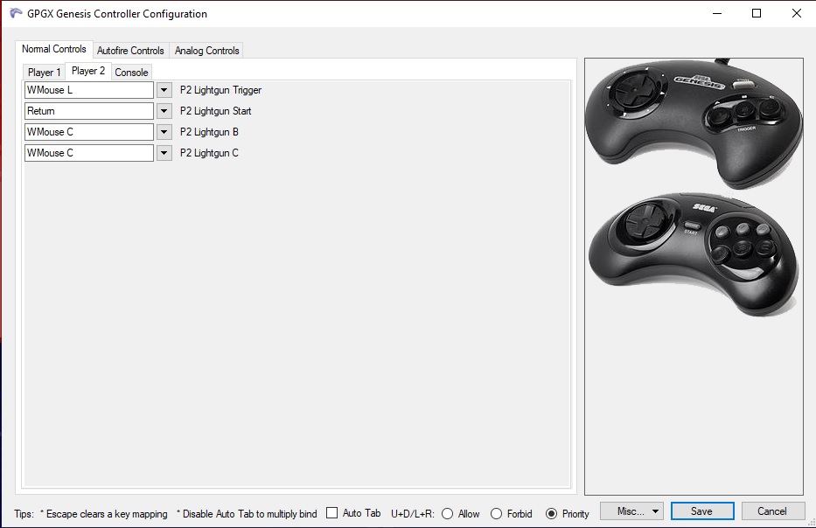Open the Autofire Controls tab
This screenshot has width=816, height=528.
(130, 51)
